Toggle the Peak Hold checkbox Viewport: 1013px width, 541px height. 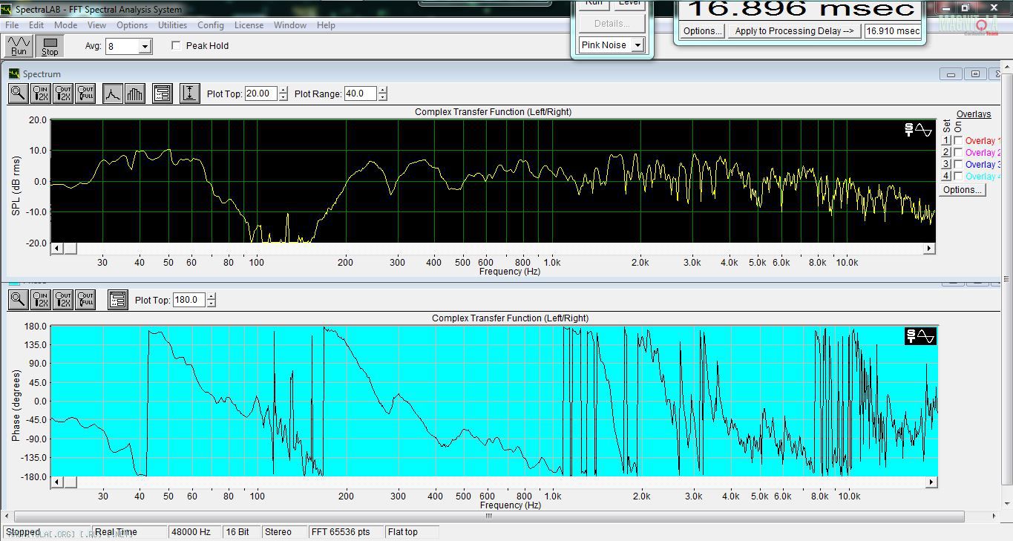click(x=176, y=45)
